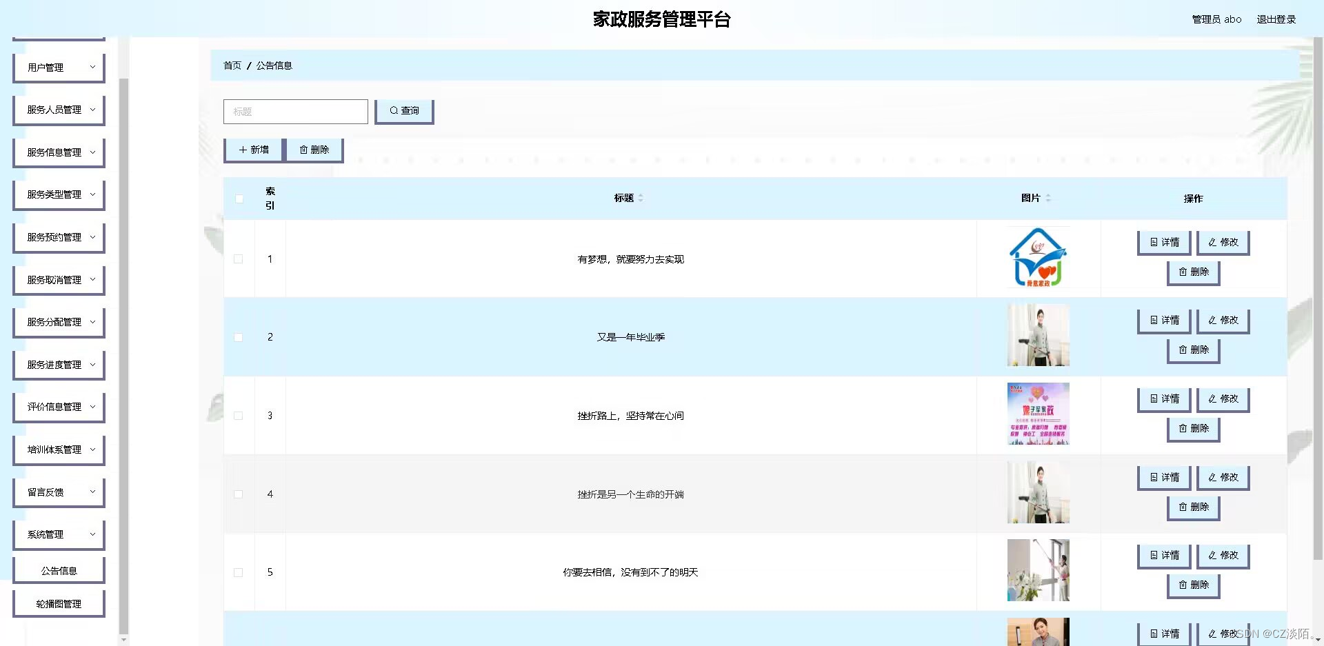Screen dimensions: 1324x646
Task: Delete row 挫折是另一个生命的开端
Action: click(x=1194, y=507)
